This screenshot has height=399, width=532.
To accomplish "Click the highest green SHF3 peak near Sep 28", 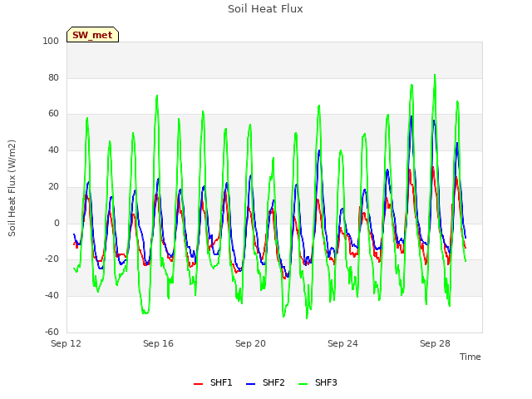I will click(x=435, y=75).
